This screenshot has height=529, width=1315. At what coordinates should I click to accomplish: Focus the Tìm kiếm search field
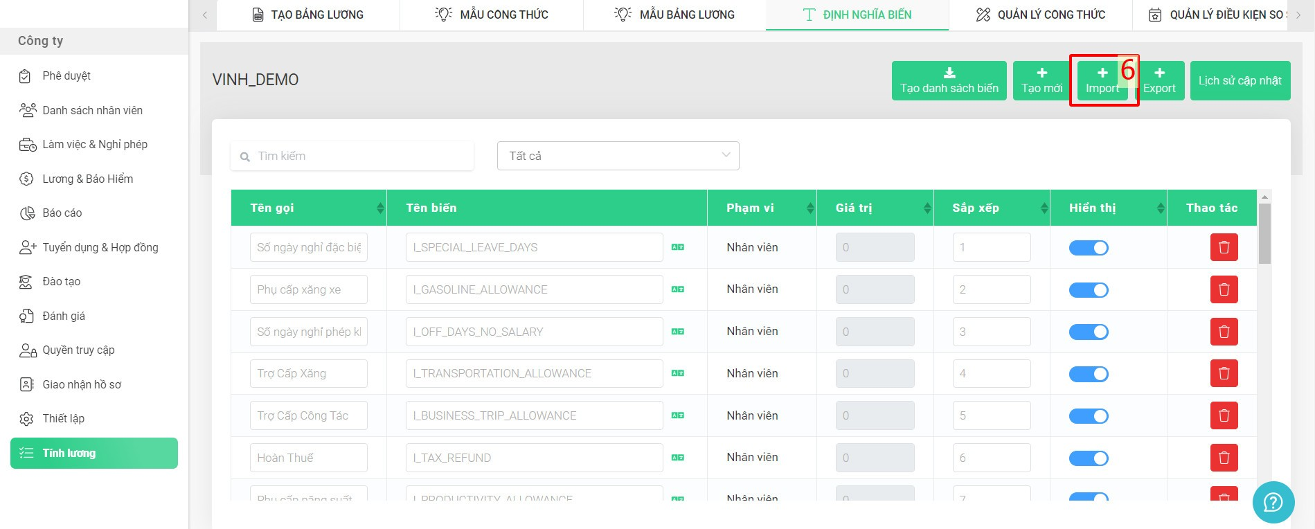coord(352,156)
